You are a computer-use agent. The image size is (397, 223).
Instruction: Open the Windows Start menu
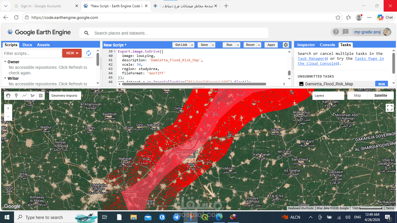coord(7,217)
